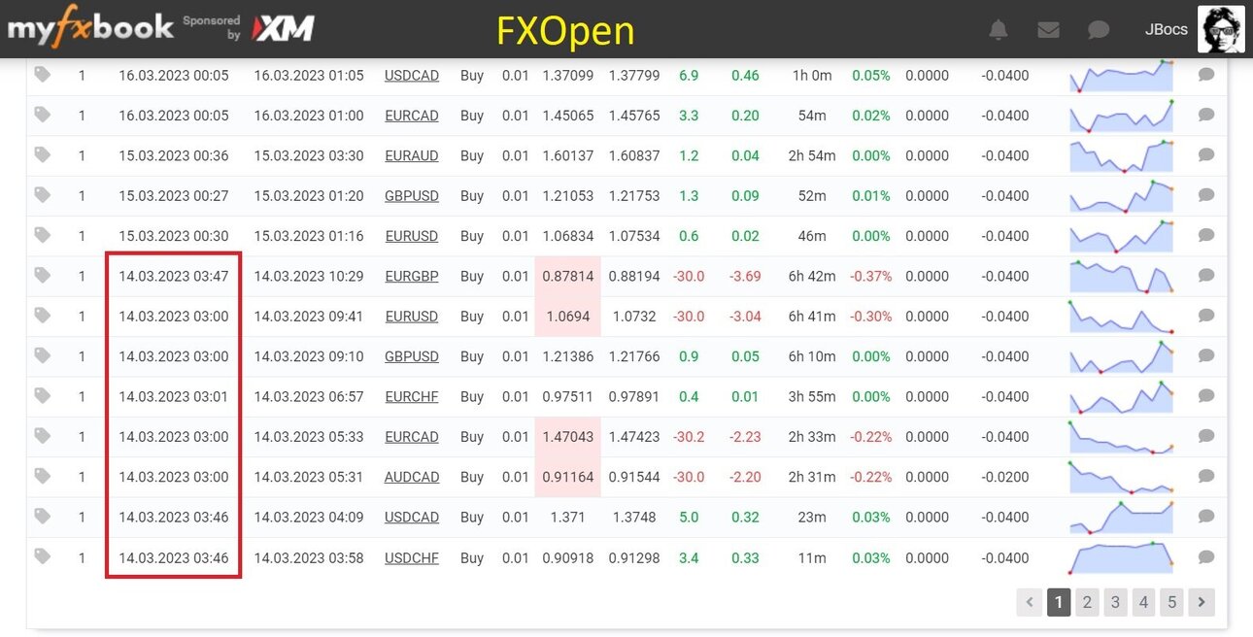Click the comment icon on the EURAUD row
1253x637 pixels.
tap(1206, 155)
